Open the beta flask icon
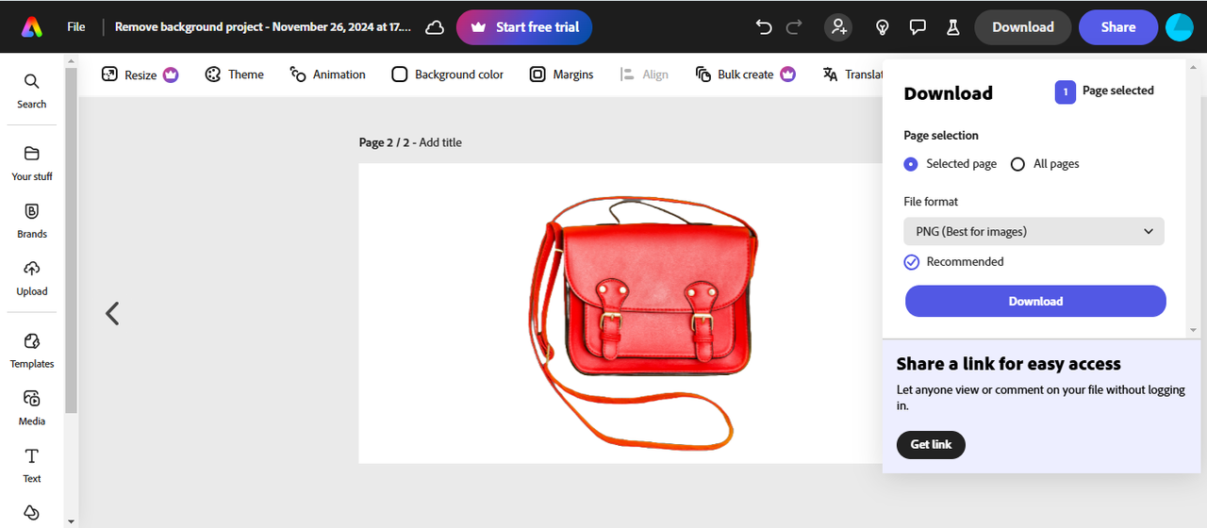The height and width of the screenshot is (528, 1207). pyautogui.click(x=952, y=27)
